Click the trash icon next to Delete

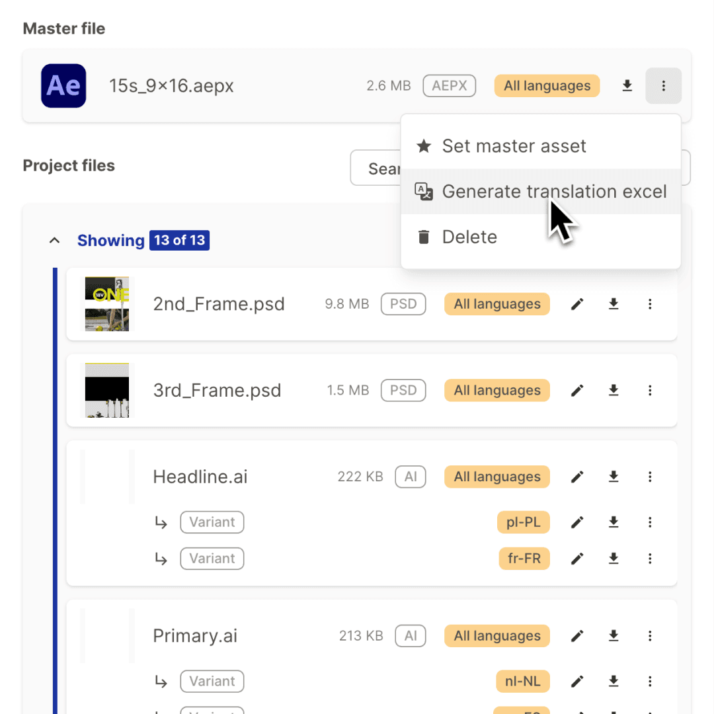[x=422, y=236]
